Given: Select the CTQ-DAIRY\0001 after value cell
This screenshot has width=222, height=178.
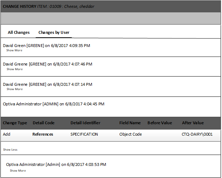Looking at the screenshot, I should click(x=197, y=135).
